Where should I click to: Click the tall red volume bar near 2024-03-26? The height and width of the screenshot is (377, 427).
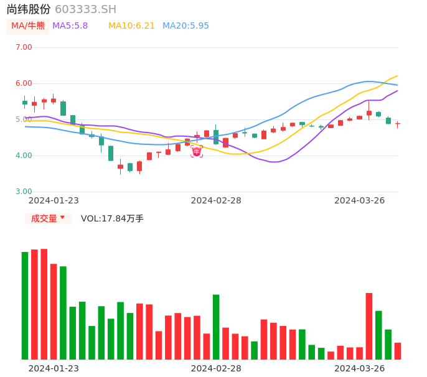(x=369, y=326)
